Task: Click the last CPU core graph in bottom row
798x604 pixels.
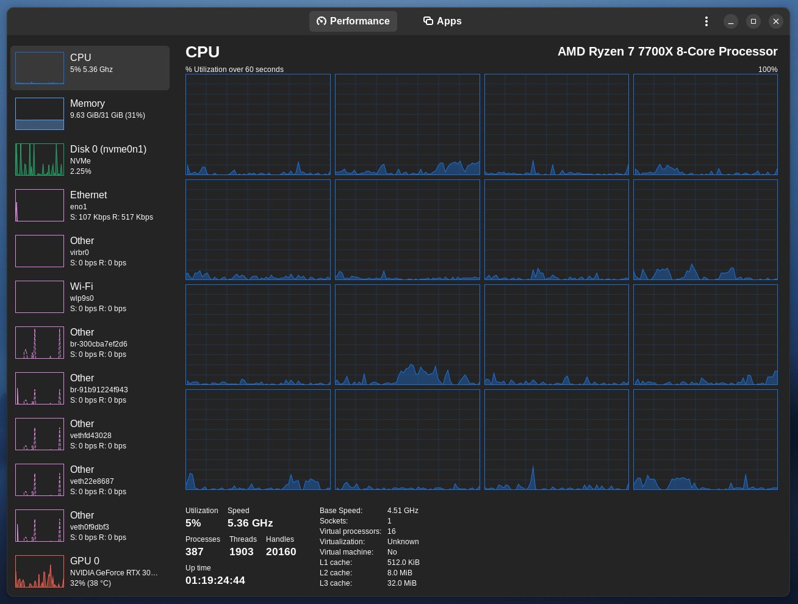Action: (705, 440)
